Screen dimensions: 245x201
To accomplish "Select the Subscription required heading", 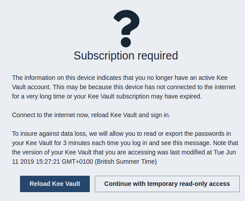I will click(x=126, y=56).
